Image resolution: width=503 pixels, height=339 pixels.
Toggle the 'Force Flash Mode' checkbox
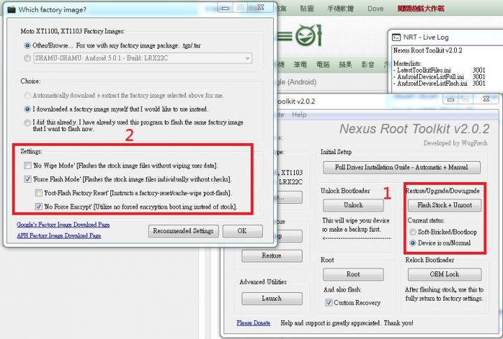point(27,179)
